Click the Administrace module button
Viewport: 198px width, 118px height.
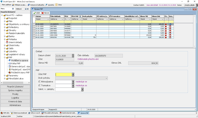click(15, 105)
